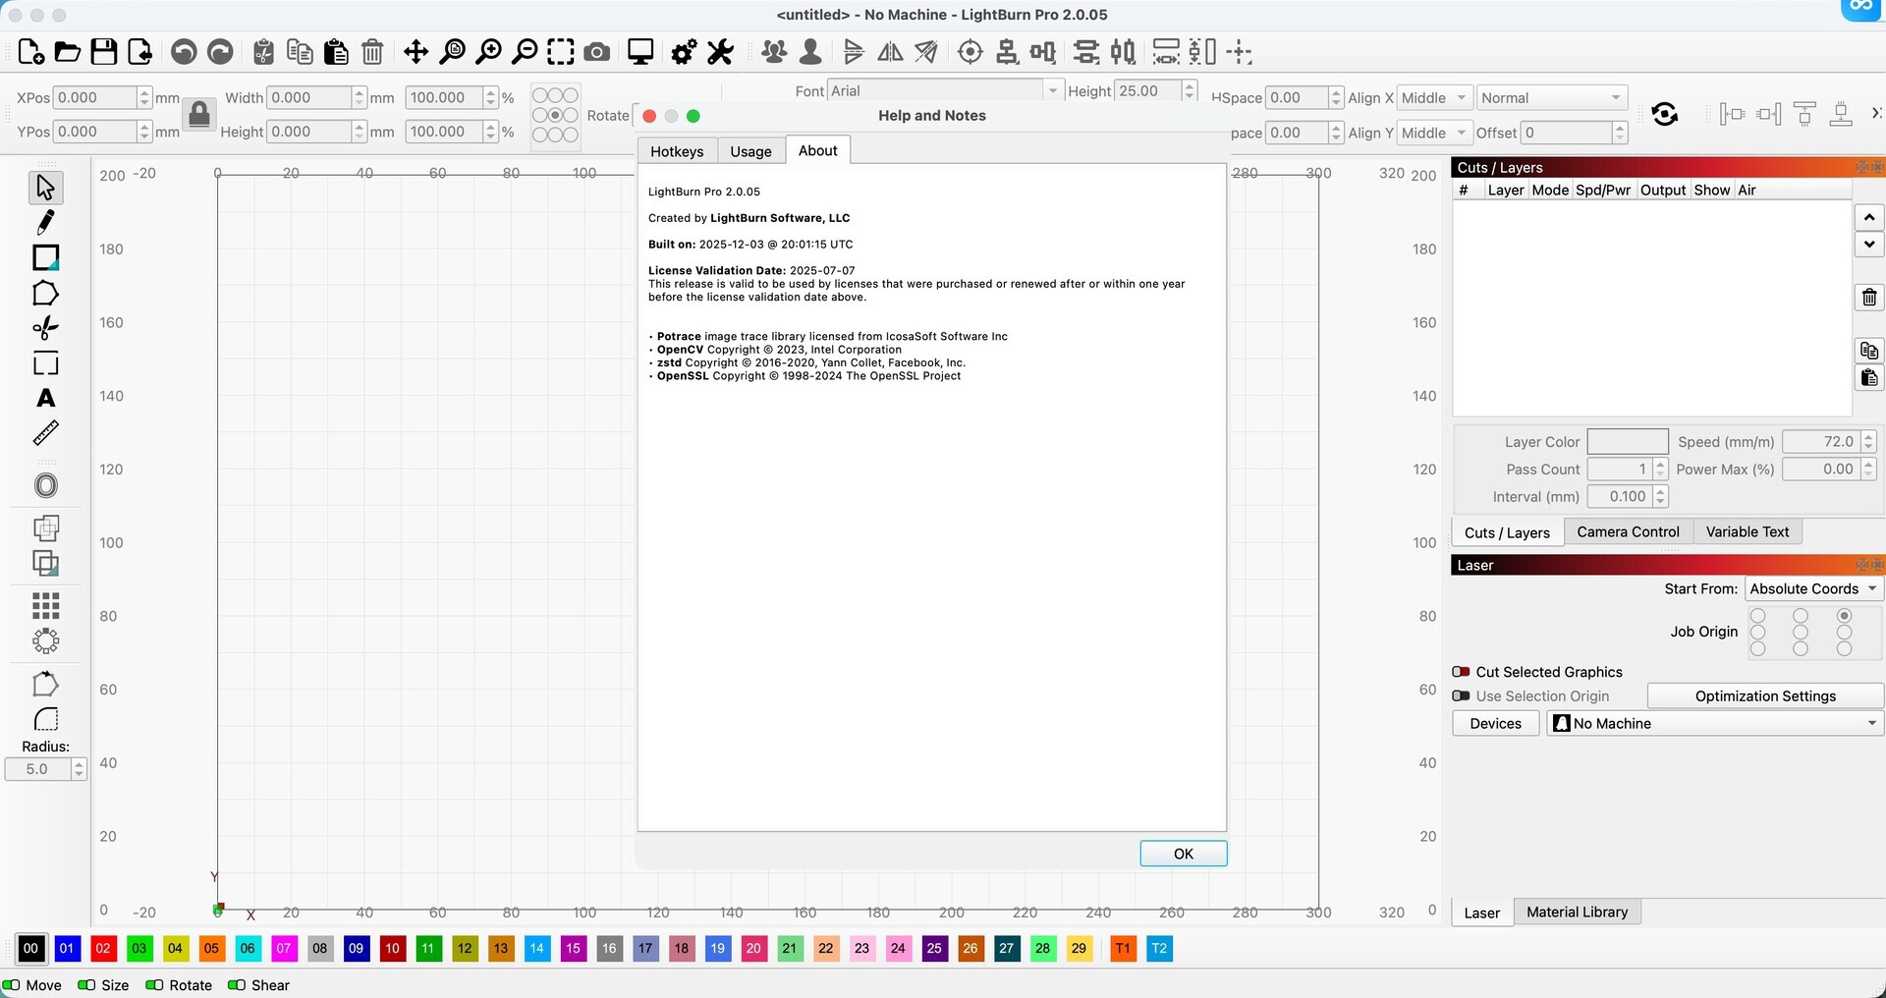This screenshot has width=1886, height=998.
Task: Open the Normal text style dropdown
Action: coord(1552,98)
